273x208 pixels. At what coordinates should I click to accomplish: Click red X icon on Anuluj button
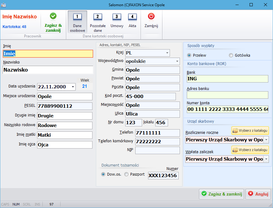click(x=251, y=193)
